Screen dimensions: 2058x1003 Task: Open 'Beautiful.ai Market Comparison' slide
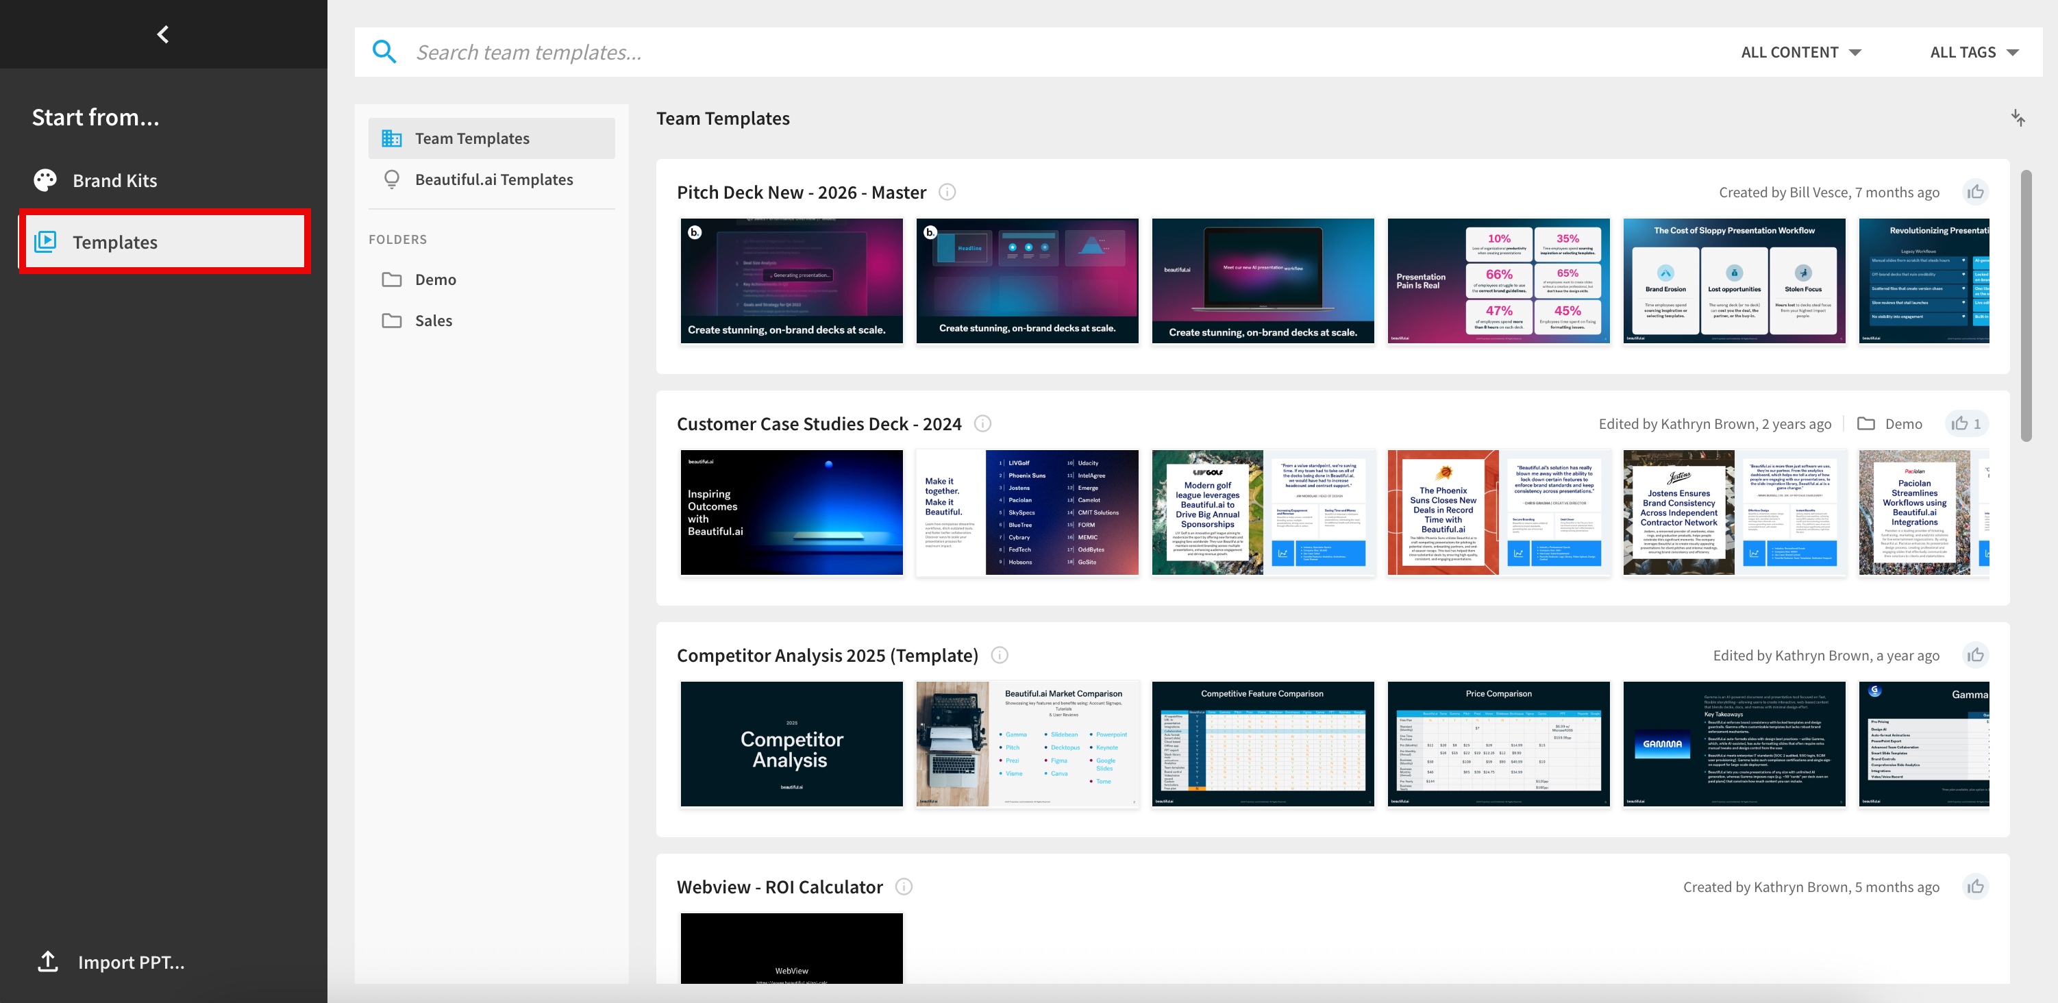coord(1027,744)
